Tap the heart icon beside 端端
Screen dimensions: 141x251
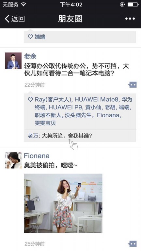click(30, 37)
